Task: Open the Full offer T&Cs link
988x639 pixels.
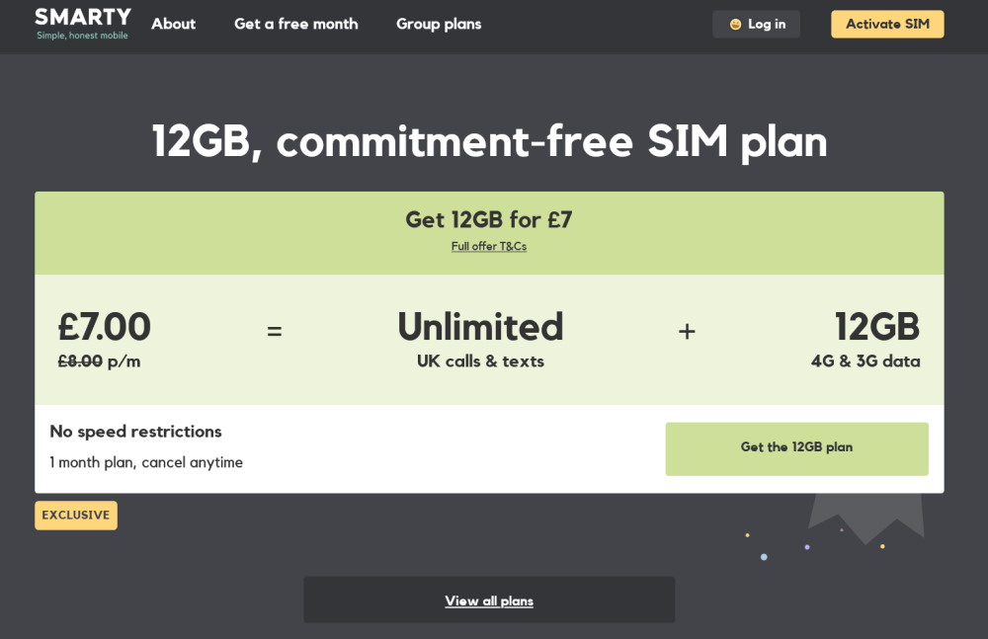Action: (x=489, y=246)
